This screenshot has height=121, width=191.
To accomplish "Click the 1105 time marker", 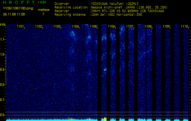I will [x=94, y=26].
